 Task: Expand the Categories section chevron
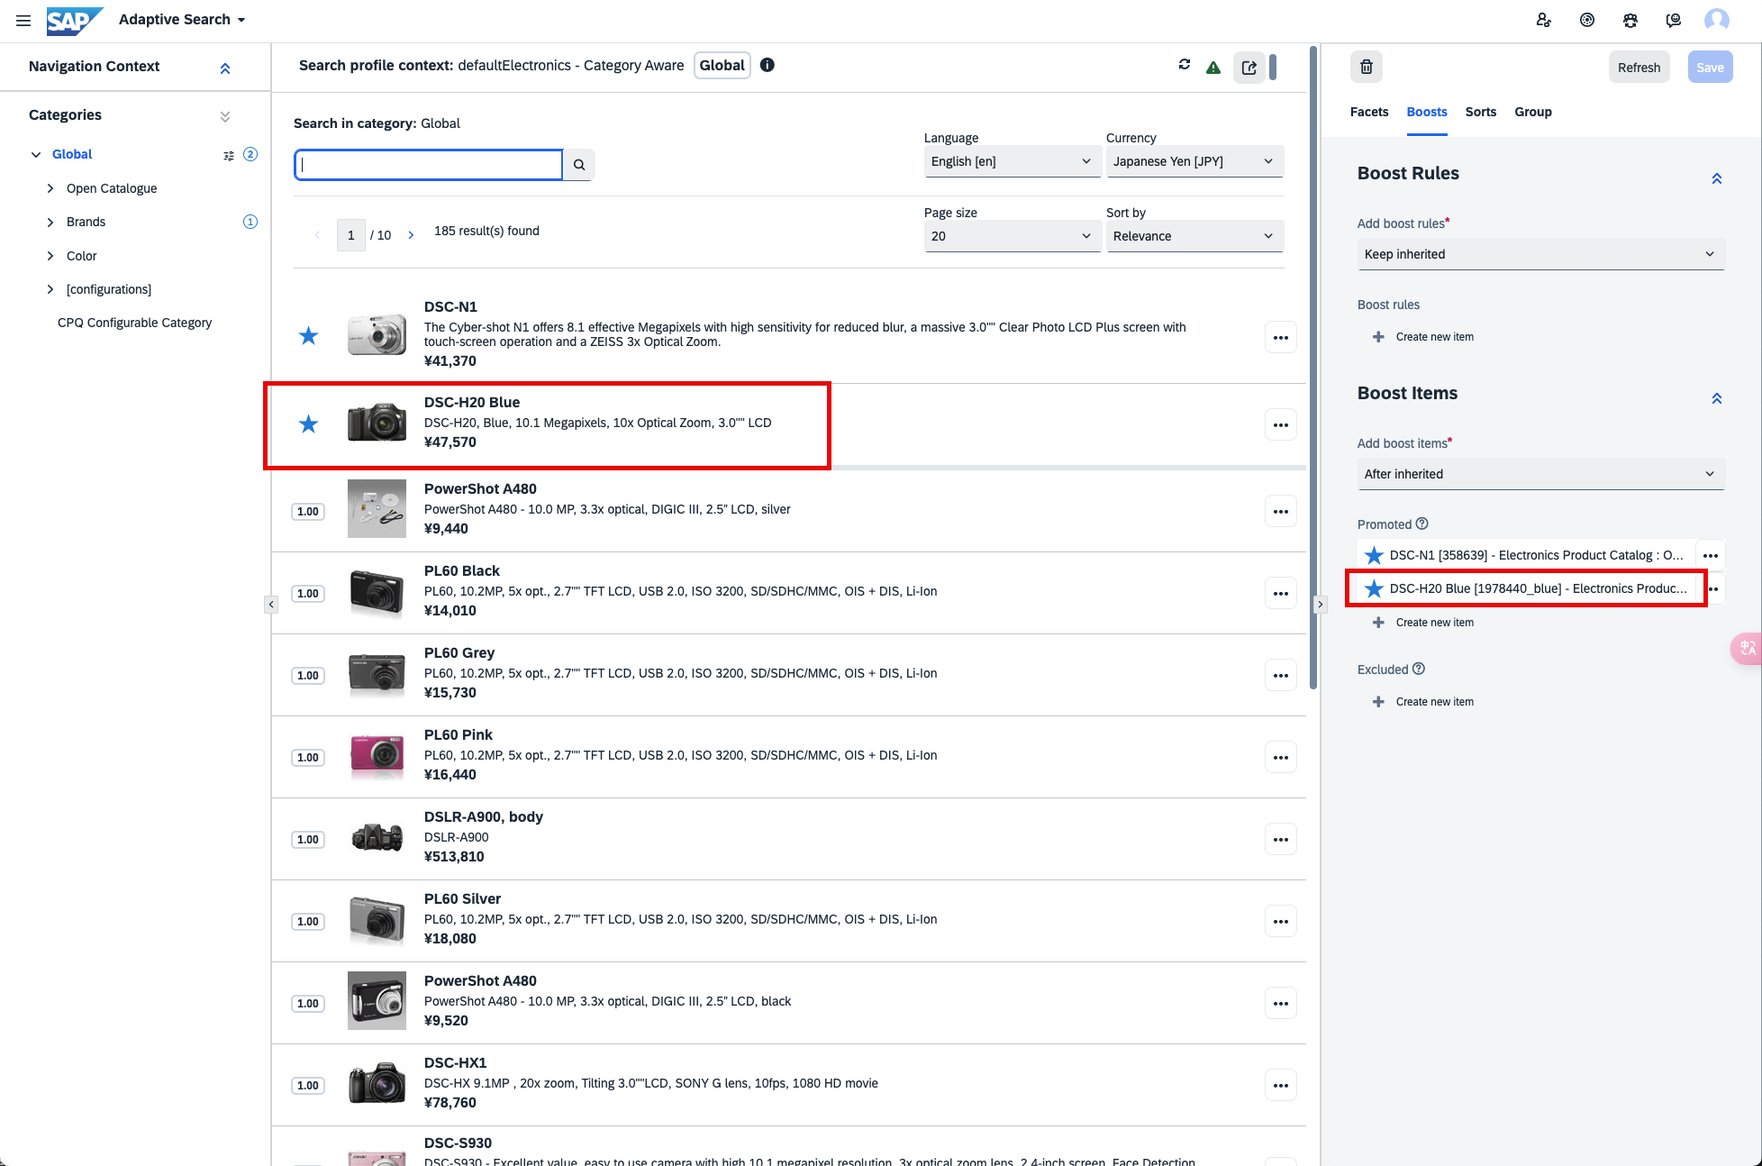tap(225, 116)
